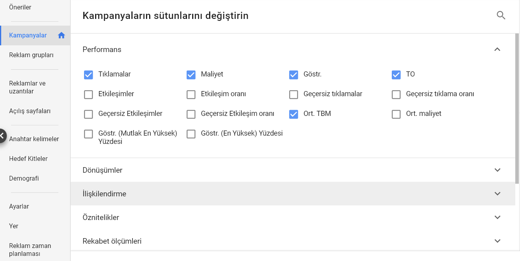Expand the Dönüşümler section

[293, 170]
